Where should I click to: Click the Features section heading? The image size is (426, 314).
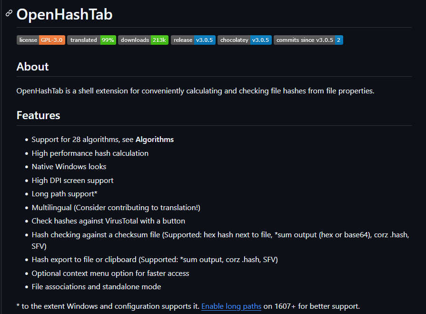click(39, 115)
